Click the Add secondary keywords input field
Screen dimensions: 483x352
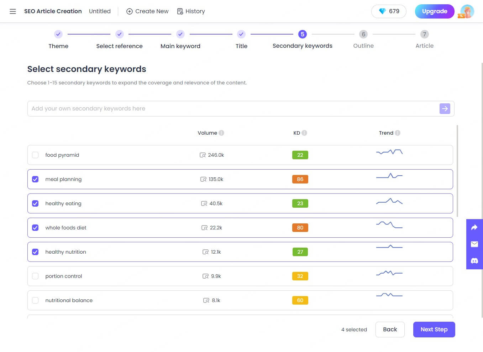tap(231, 109)
